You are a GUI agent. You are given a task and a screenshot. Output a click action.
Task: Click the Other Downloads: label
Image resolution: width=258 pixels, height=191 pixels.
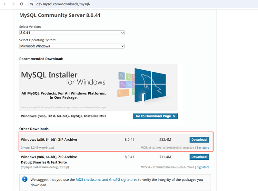coord(35,129)
